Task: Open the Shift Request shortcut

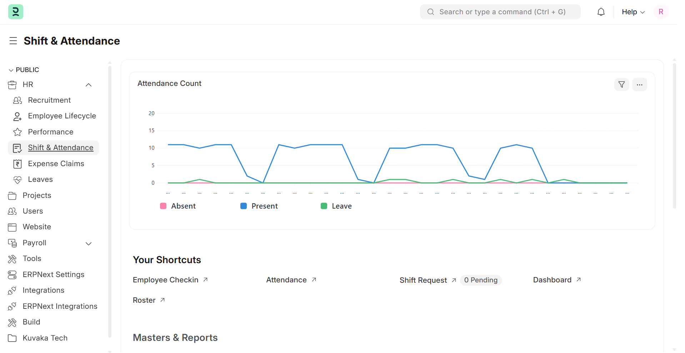Action: tap(423, 280)
